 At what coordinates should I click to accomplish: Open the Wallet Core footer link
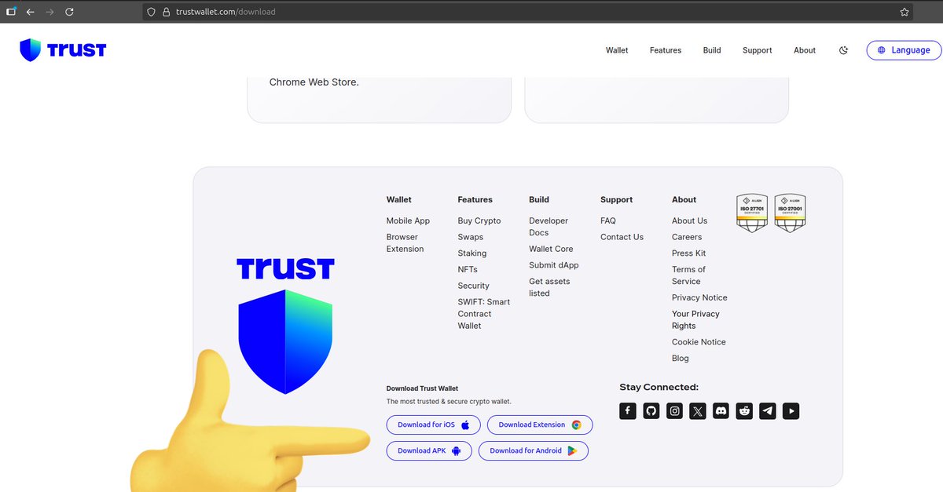tap(551, 249)
